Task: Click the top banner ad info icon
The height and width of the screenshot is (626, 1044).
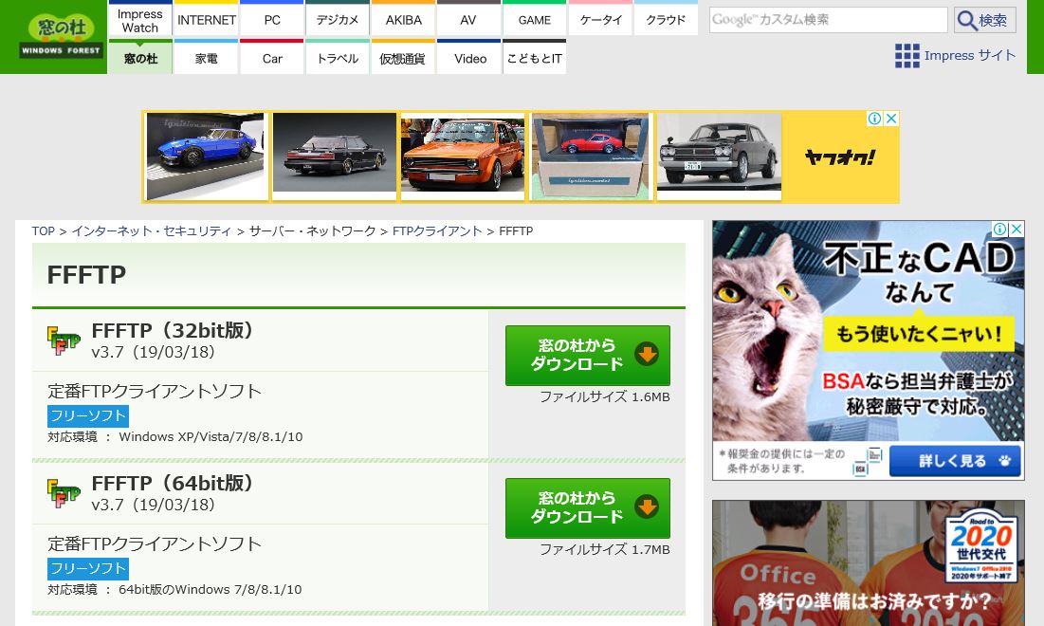Action: (875, 119)
